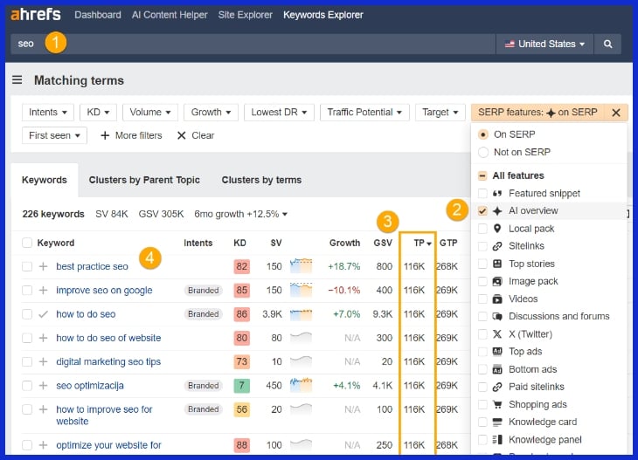
Task: Click plus icon beside improve seo on google
Action: 43,290
